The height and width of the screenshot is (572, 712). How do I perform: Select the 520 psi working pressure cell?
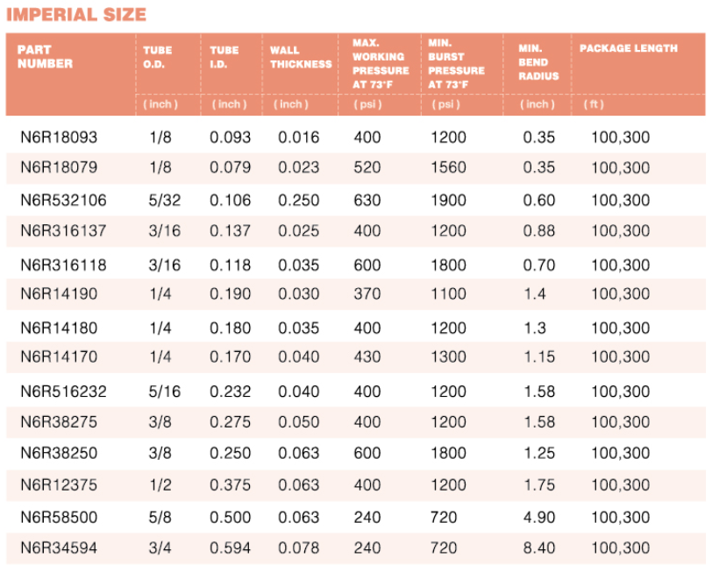point(367,167)
